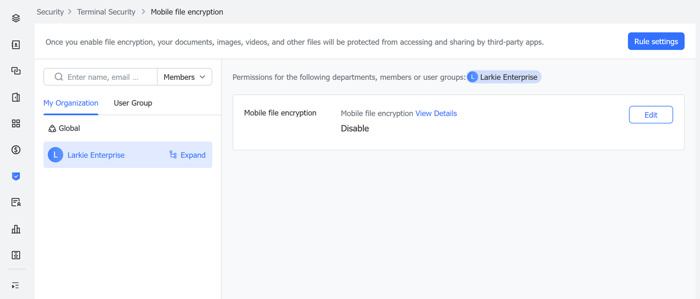Expand the Larkie Enterprise department tree
Image resolution: width=700 pixels, height=299 pixels.
tap(188, 155)
